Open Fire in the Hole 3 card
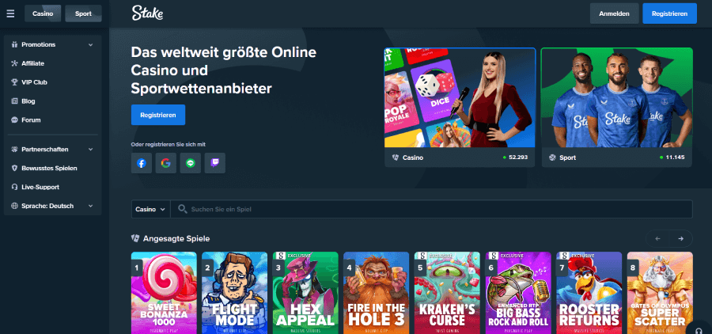The height and width of the screenshot is (334, 712). tap(377, 293)
